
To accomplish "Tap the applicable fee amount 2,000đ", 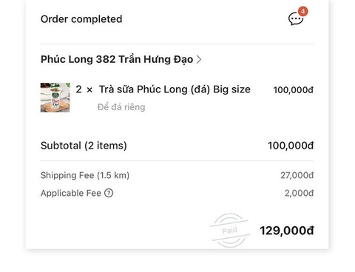I will click(x=300, y=193).
